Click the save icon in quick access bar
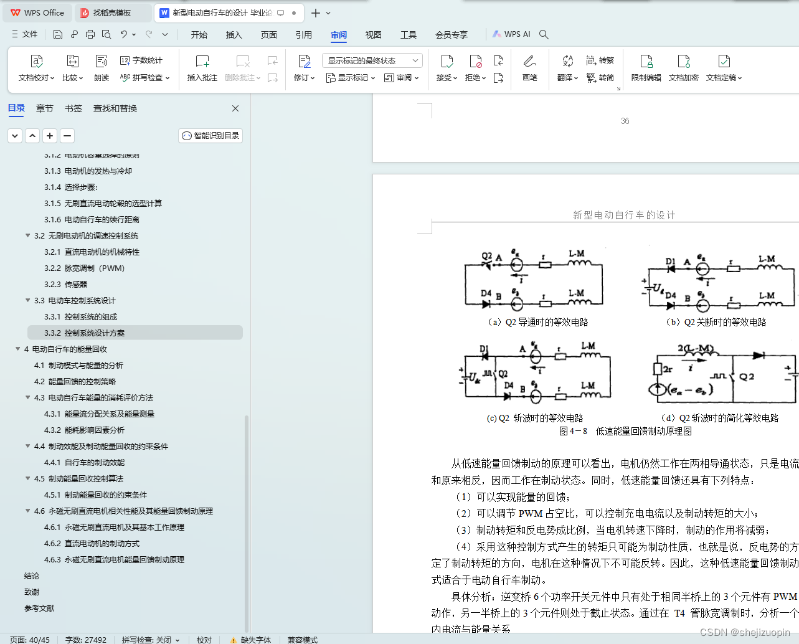799x644 pixels. (x=58, y=34)
